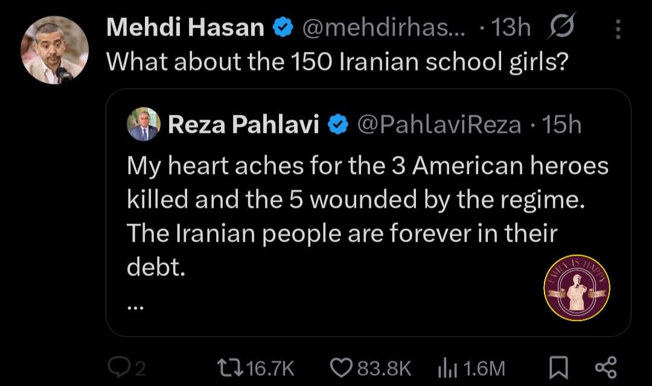Click the round gold-rimmed watermark logo
652x386 pixels.
click(x=577, y=288)
